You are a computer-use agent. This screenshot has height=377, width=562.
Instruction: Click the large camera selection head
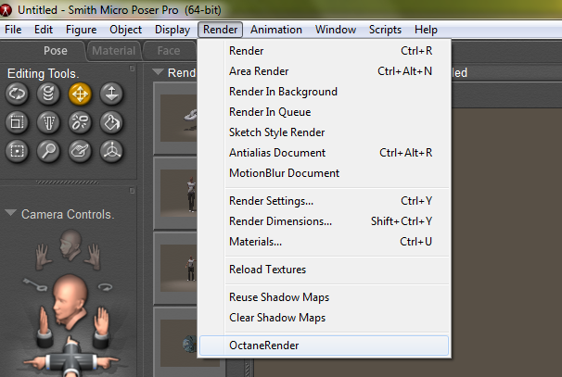pos(70,301)
